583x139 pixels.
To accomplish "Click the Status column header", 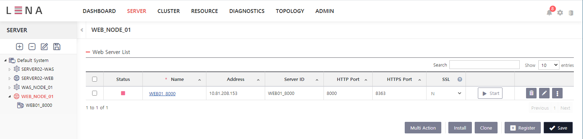I will click(x=123, y=79).
